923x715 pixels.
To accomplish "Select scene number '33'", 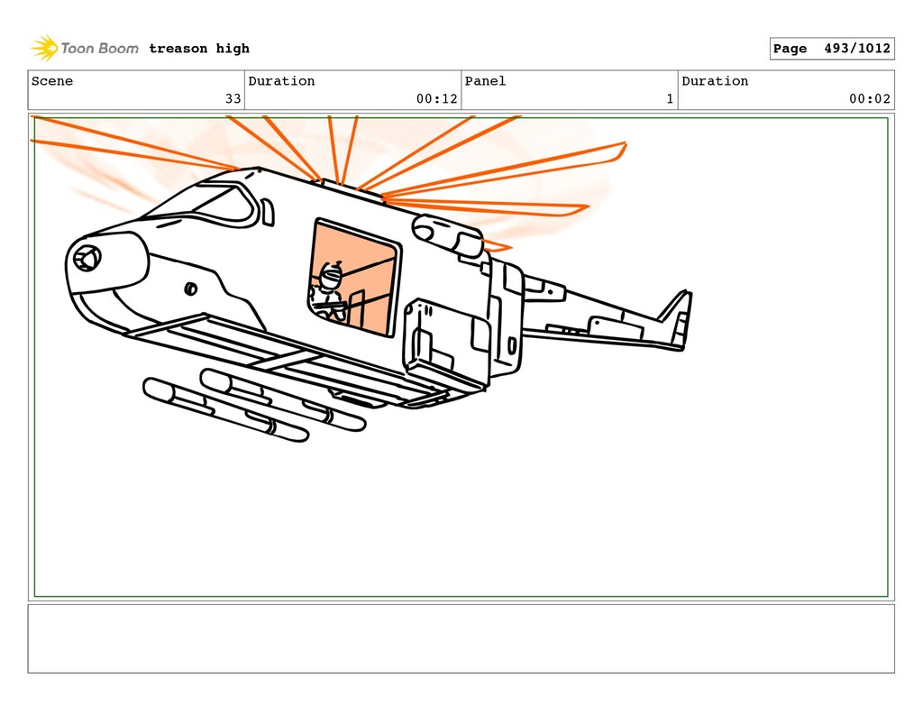I will pyautogui.click(x=233, y=99).
